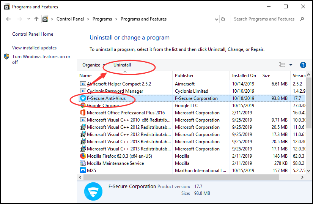This screenshot has width=313, height=204.
Task: Select Aimersoft Helper Compact 2.5.2 name
Action: click(119, 84)
